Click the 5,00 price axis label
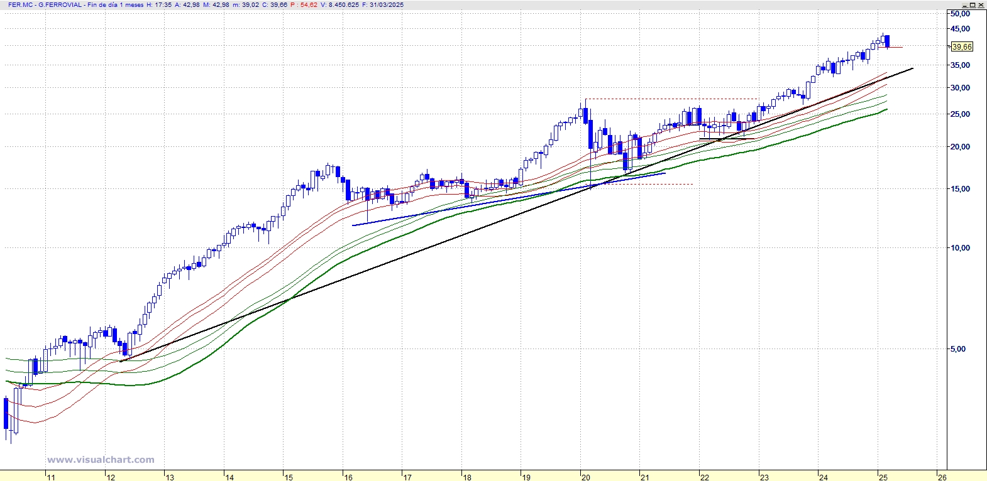This screenshot has height=481, width=987. click(957, 349)
